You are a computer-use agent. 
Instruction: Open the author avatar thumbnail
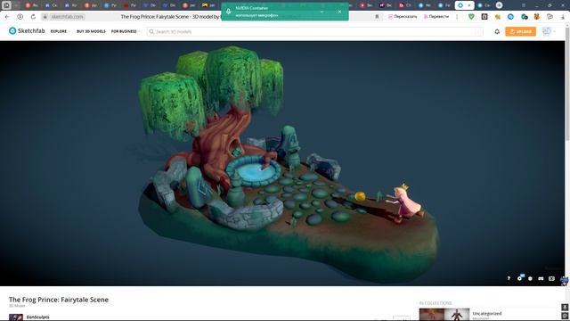[x=16, y=317]
